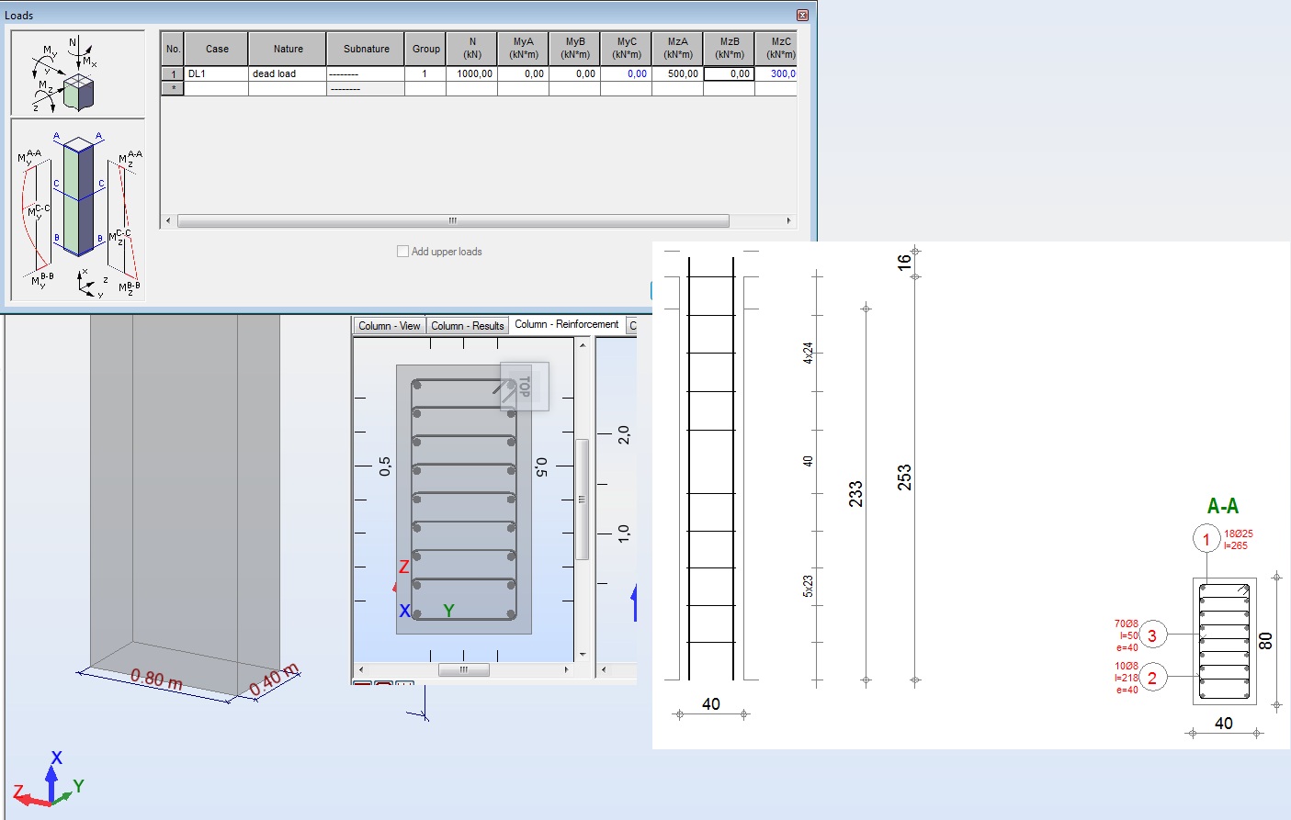
Task: Click the MyA cell showing 0,00
Action: point(524,73)
